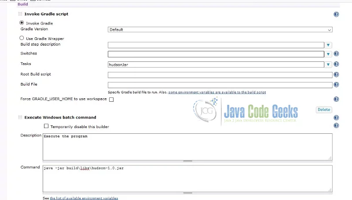The height and width of the screenshot is (200, 352).
Task: Click the Build section heading
Action: [23, 4]
